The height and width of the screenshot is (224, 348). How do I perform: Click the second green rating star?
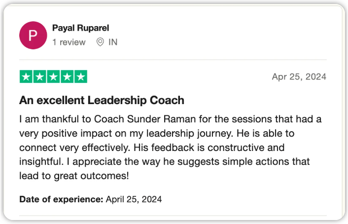[x=40, y=76]
